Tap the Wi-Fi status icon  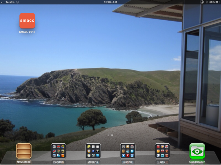pyautogui.click(x=18, y=2)
